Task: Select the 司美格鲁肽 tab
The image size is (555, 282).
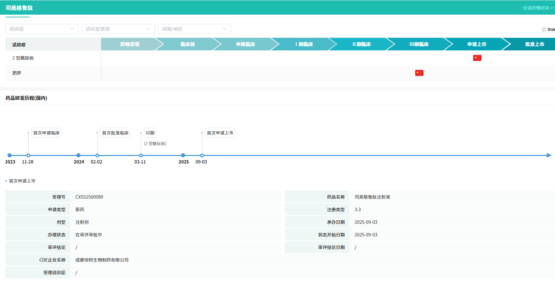Action: tap(19, 8)
